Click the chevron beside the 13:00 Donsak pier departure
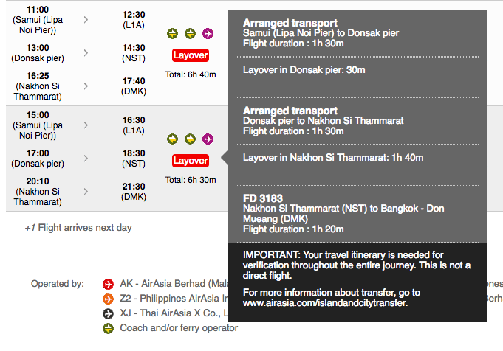This screenshot has height=351, width=503. (86, 53)
